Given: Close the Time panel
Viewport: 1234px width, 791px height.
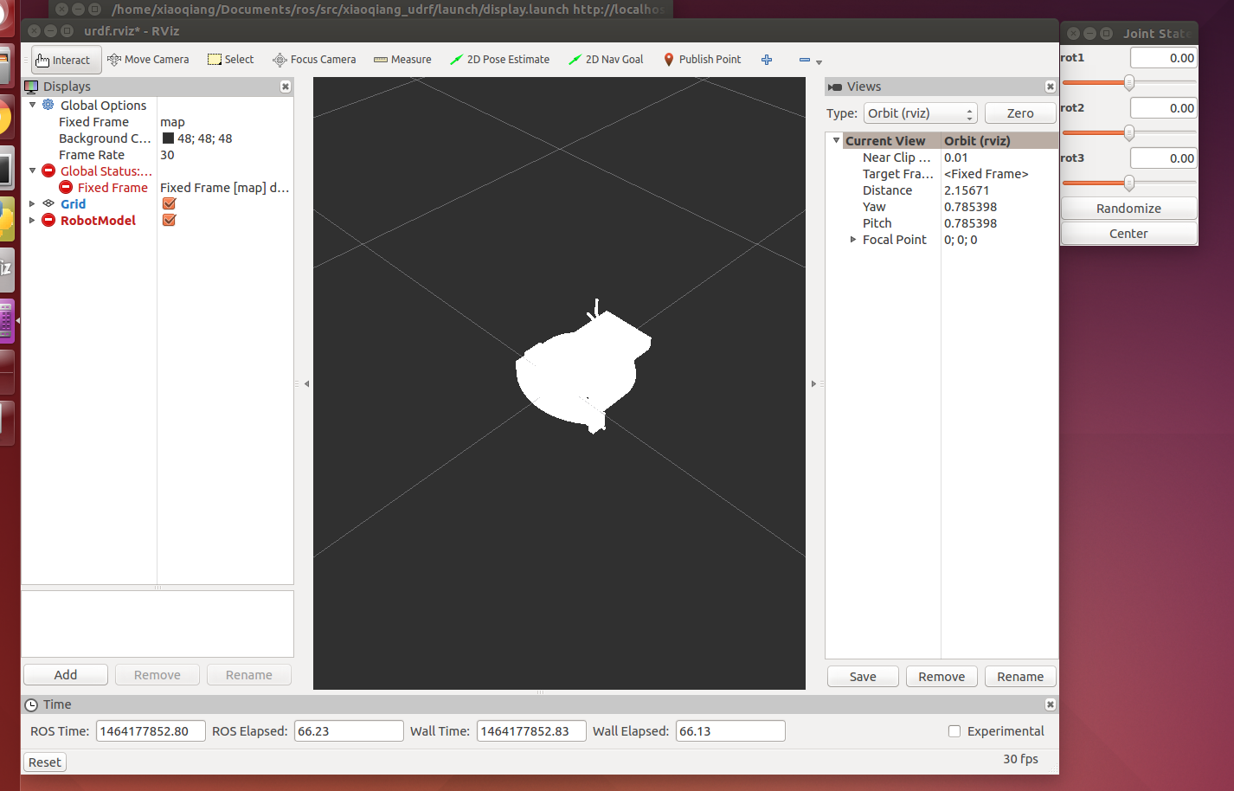Looking at the screenshot, I should coord(1050,704).
